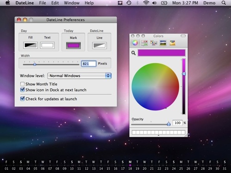Click day 10 on the dateline
The image size is (231, 173).
(72, 168)
